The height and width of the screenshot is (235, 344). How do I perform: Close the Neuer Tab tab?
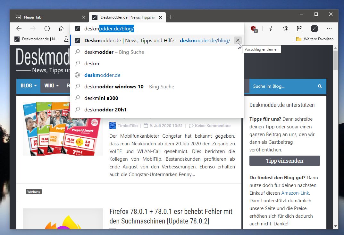tap(84, 17)
